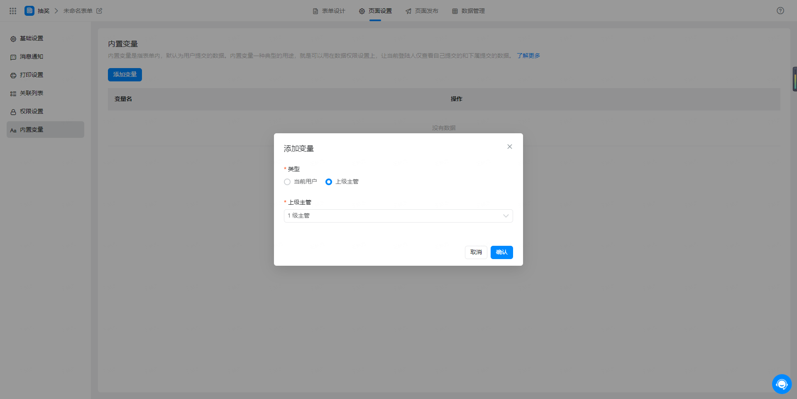Open 打印设置 in the sidebar
Viewport: 797px width, 399px height.
[x=46, y=75]
